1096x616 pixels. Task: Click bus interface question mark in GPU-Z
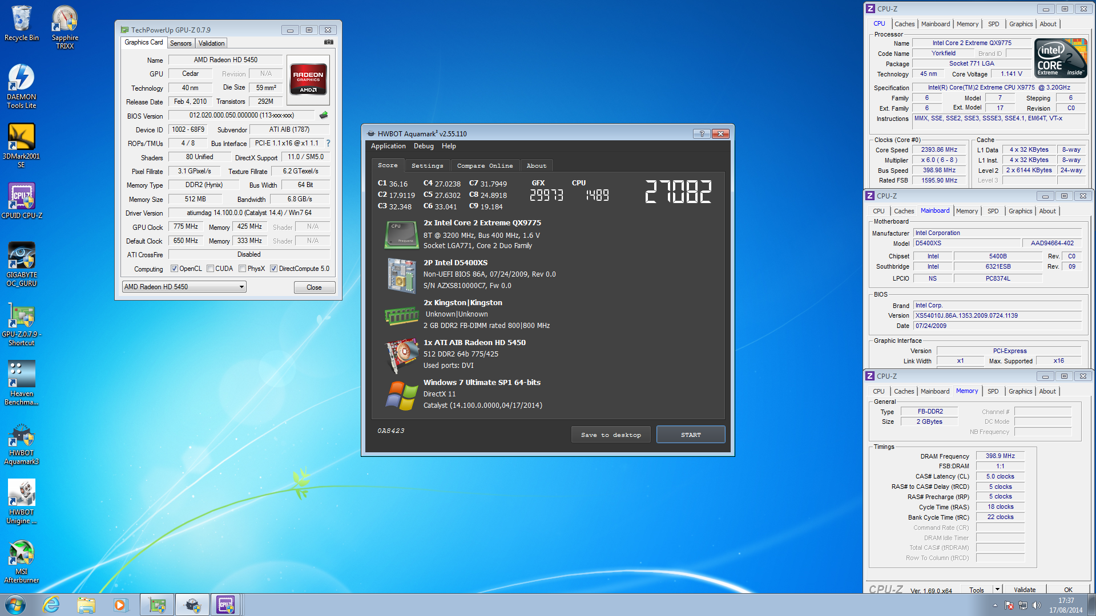[x=328, y=143]
